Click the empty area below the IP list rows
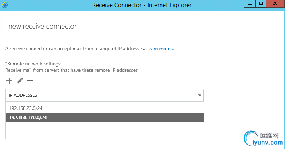This screenshot has height=149, width=285. 105,130
